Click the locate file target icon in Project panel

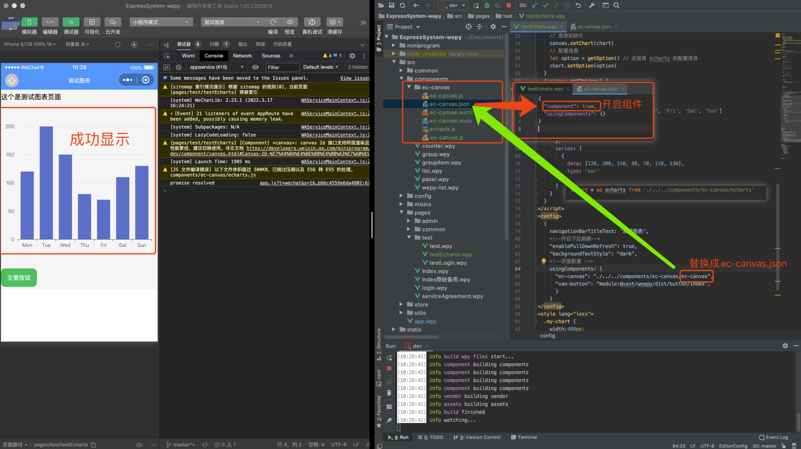tap(468, 27)
